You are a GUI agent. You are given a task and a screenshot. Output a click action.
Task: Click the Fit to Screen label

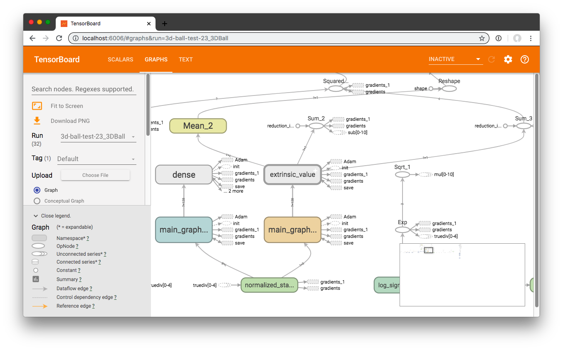[x=67, y=106]
